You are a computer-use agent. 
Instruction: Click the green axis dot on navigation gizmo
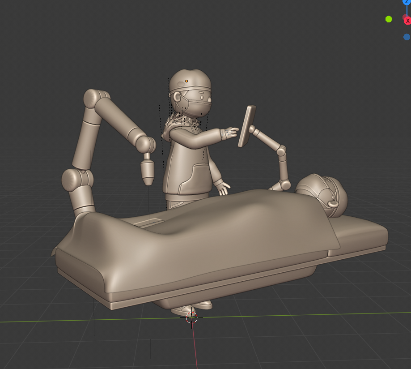click(389, 19)
